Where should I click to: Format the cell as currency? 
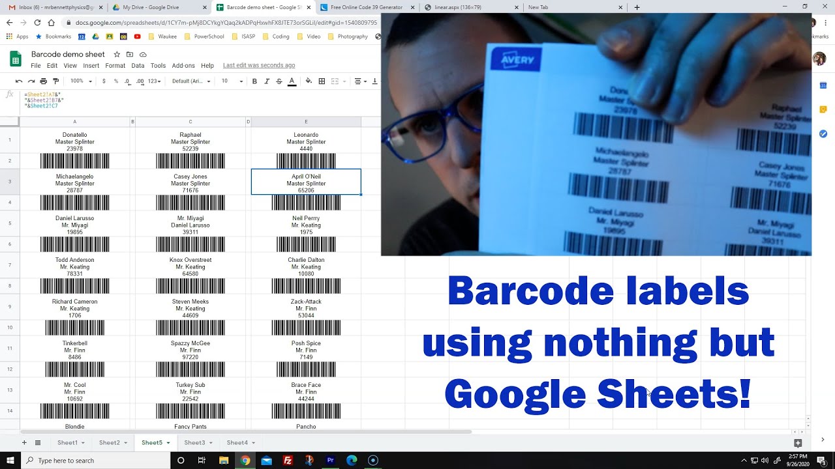(x=104, y=81)
